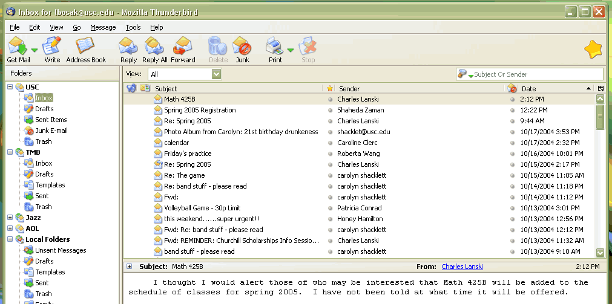This screenshot has width=612, height=304.
Task: Open the USC Sent Items folder
Action: (51, 120)
